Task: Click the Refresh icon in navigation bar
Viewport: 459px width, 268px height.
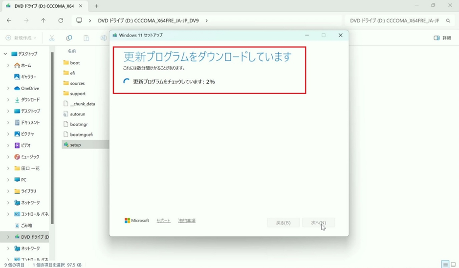Action: pyautogui.click(x=61, y=21)
